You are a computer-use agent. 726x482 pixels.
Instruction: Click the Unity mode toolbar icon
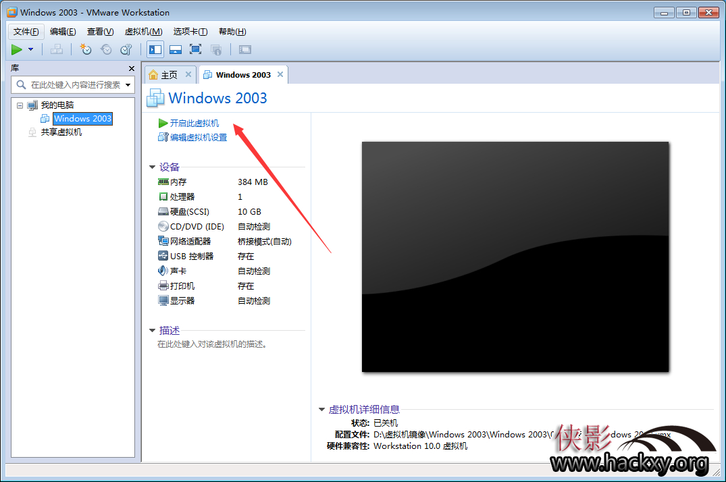215,49
